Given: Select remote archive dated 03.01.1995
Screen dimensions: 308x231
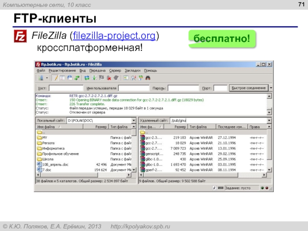Looking at the screenshot, I should point(203,165).
